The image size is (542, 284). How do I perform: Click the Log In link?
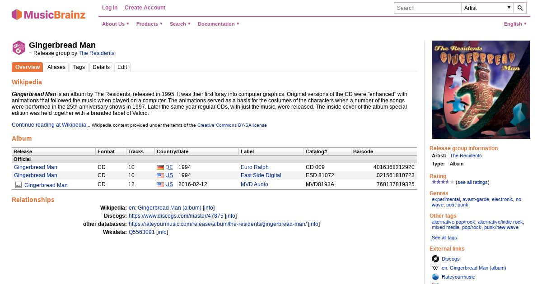(x=110, y=8)
